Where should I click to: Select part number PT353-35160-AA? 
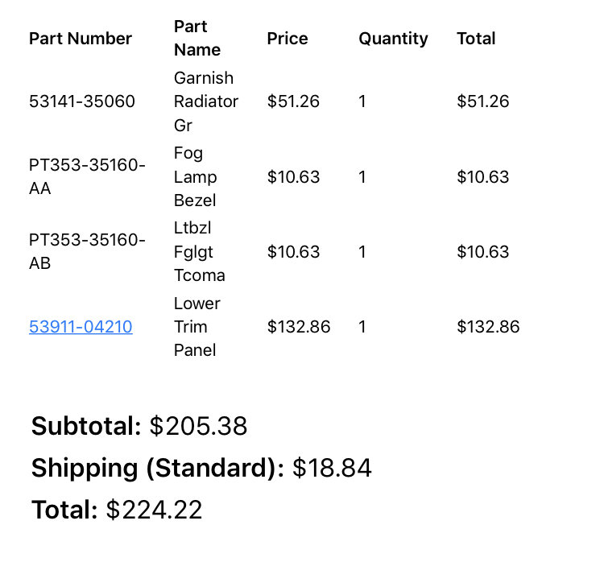[x=88, y=177]
